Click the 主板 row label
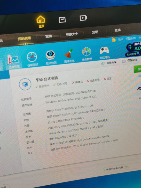This screenshot has height=188, width=141. point(26,120)
